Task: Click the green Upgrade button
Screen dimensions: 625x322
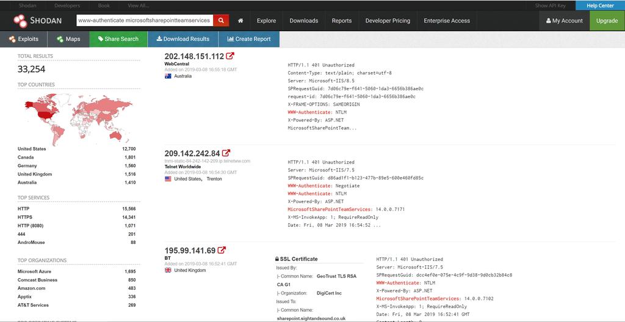Action: (607, 21)
